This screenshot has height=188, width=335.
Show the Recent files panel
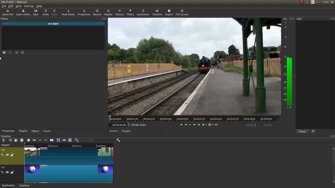[97, 13]
